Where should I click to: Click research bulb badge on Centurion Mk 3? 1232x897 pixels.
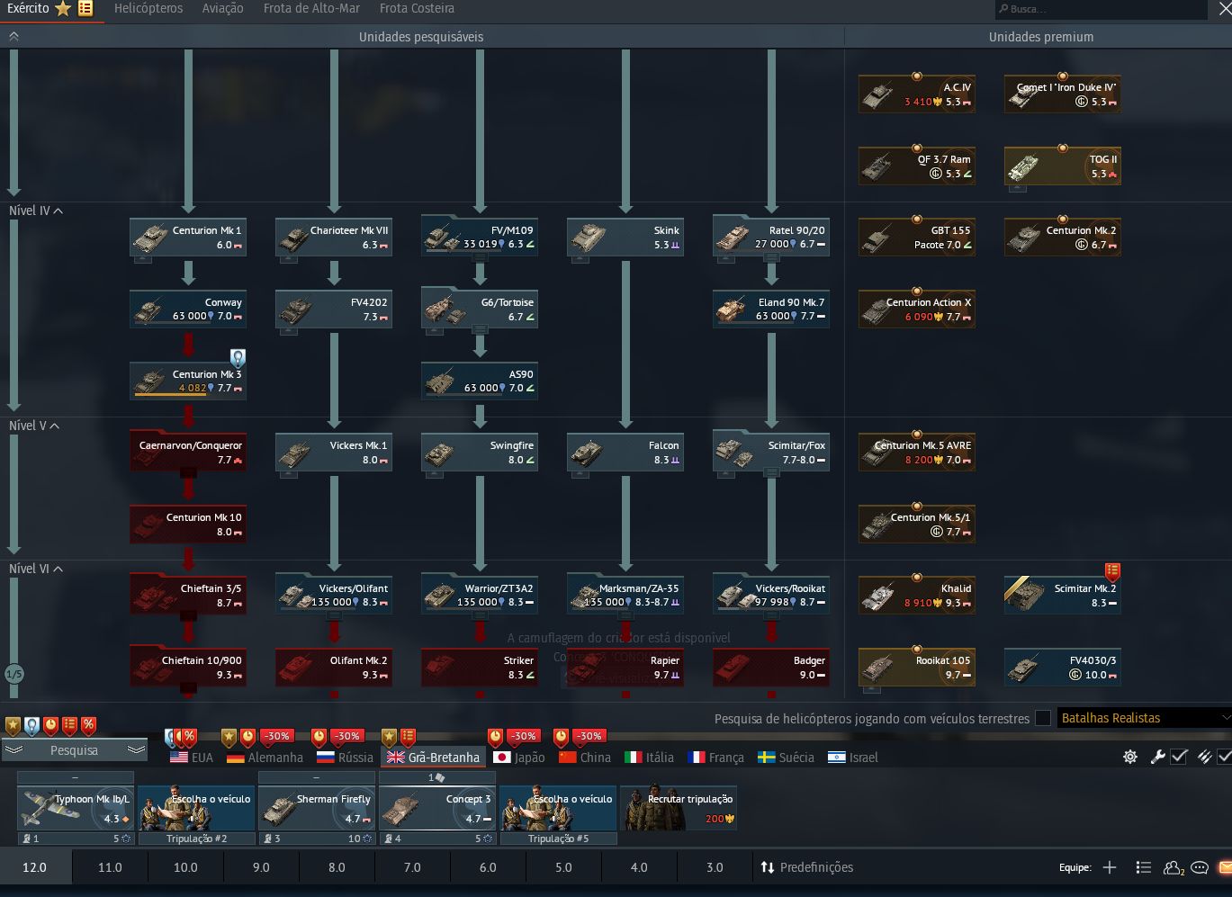click(238, 357)
